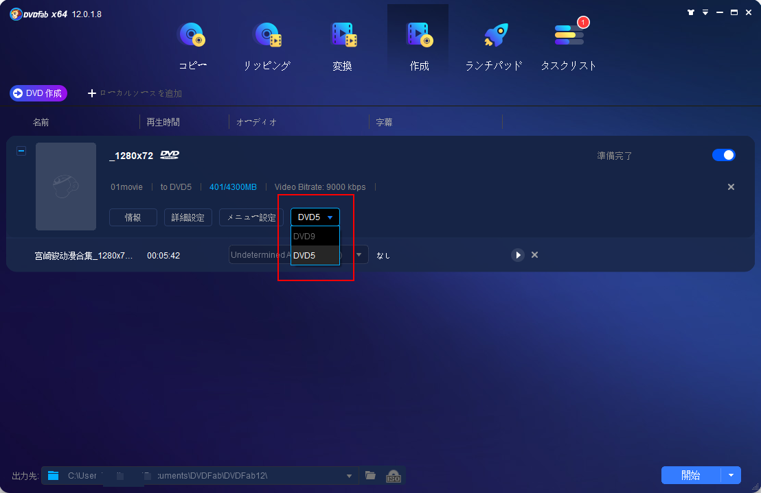Click the 401/4300MB size text
This screenshot has height=493, width=761.
point(233,187)
